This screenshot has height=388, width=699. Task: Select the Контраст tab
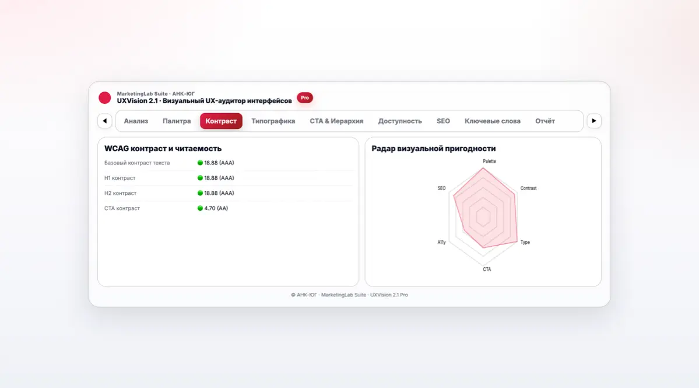pyautogui.click(x=221, y=121)
